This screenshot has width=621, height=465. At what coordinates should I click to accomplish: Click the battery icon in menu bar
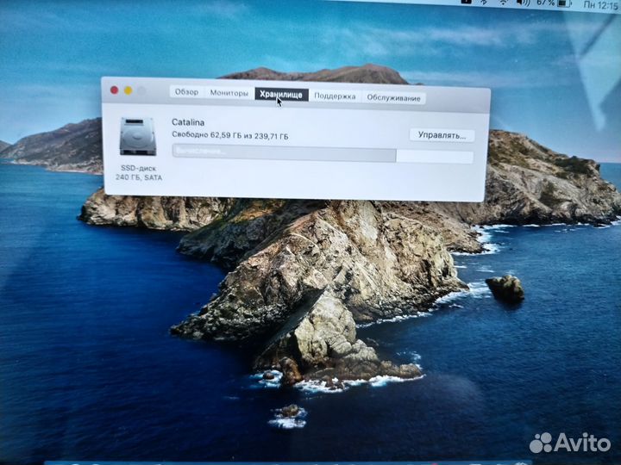point(563,3)
